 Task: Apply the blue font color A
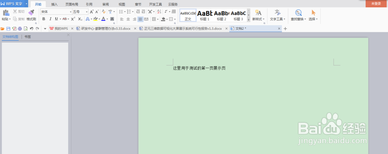click(x=104, y=19)
